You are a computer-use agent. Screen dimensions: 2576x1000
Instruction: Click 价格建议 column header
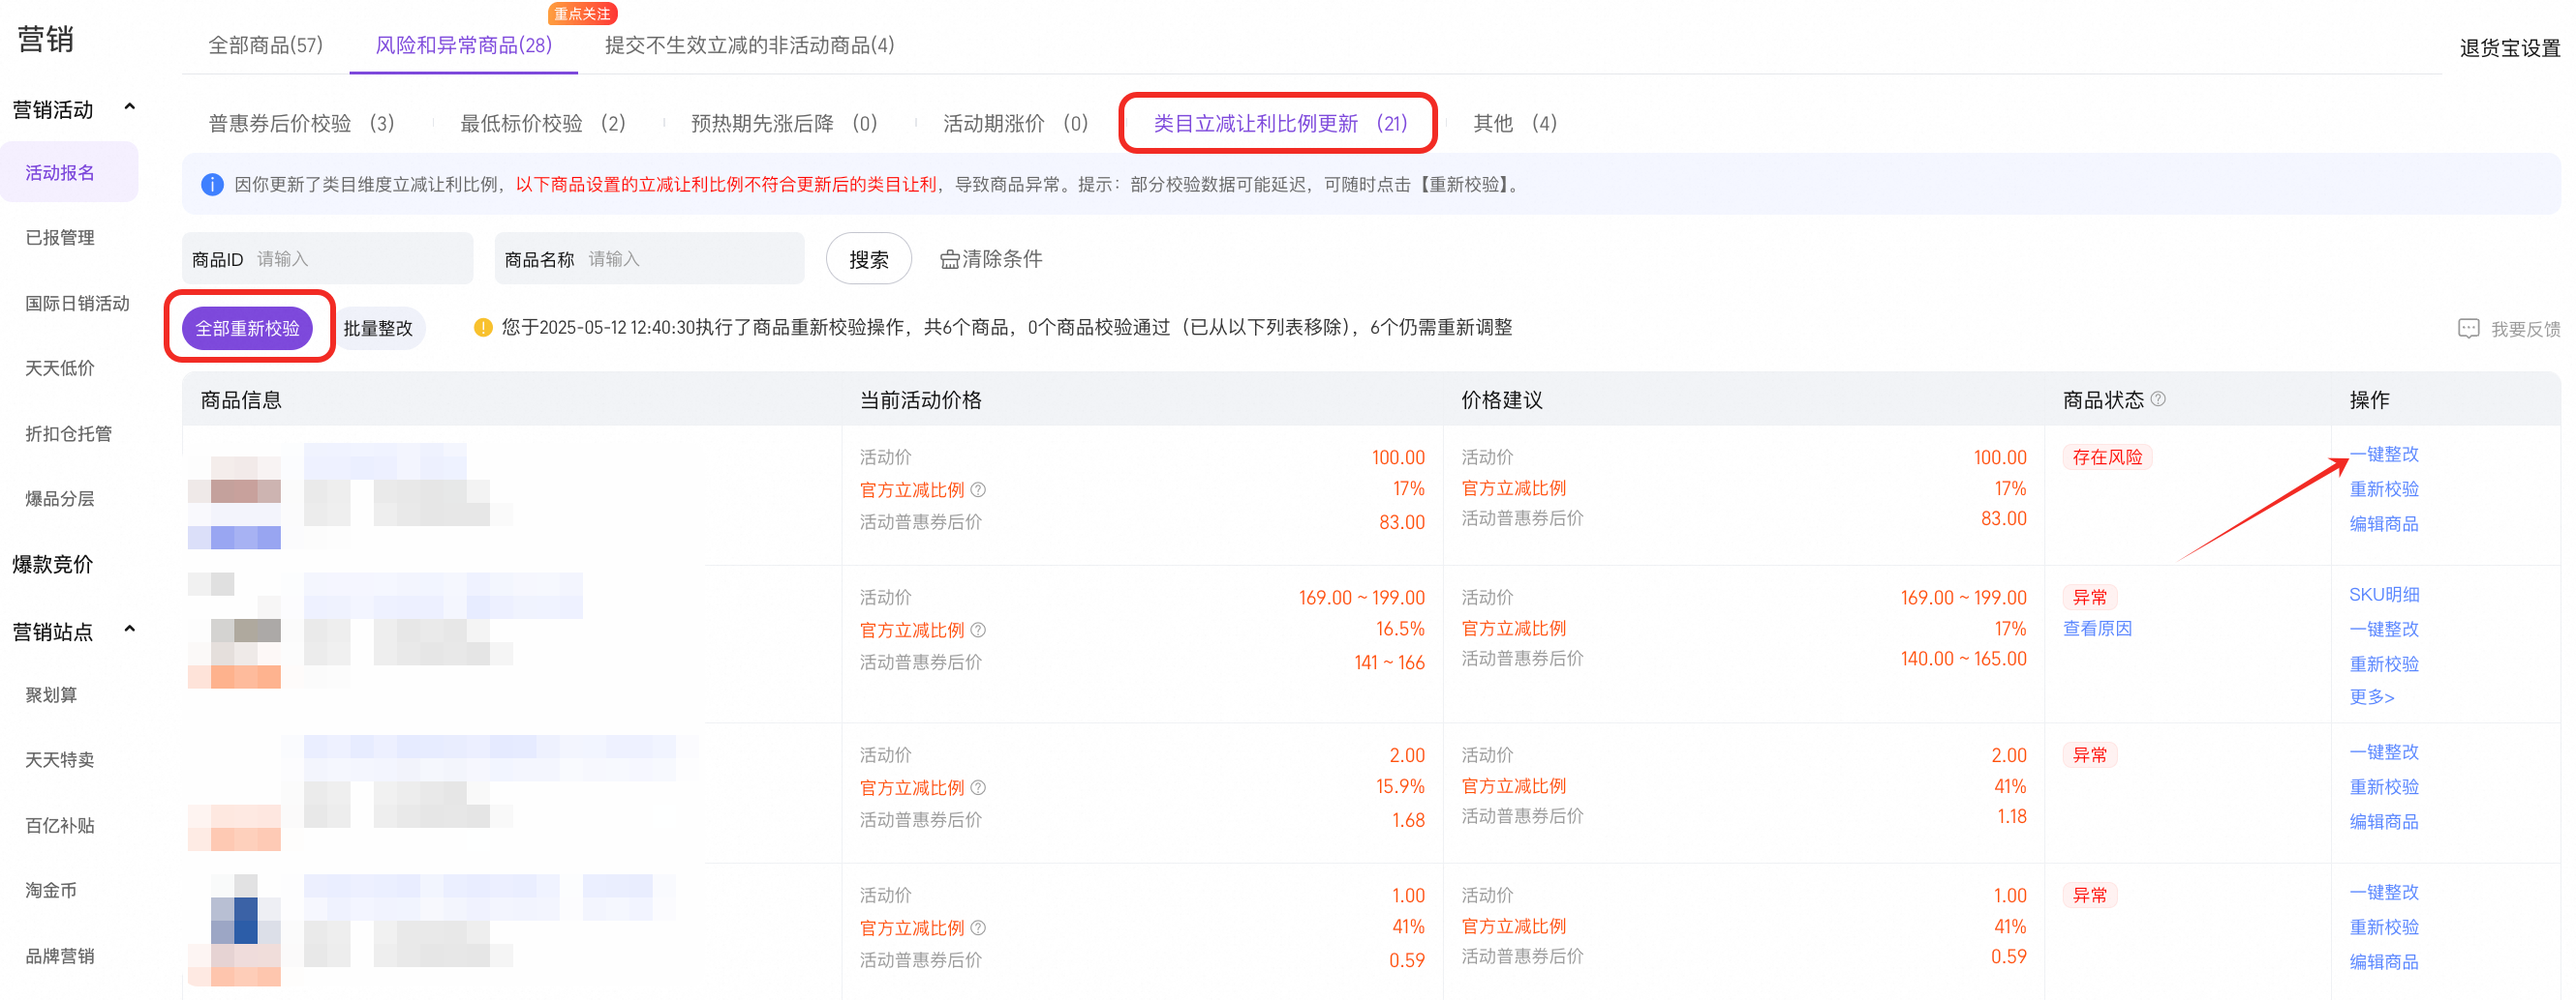click(x=1501, y=399)
